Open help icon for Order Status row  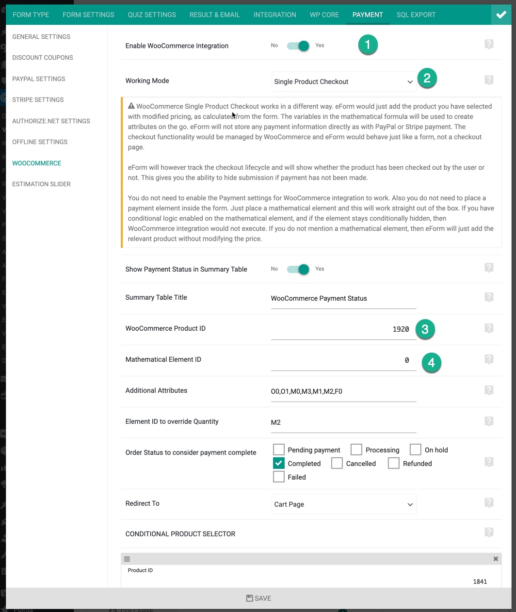(x=489, y=462)
